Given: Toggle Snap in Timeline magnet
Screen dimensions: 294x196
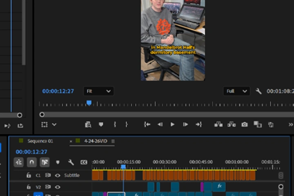Looking at the screenshot, I should coord(32,162).
